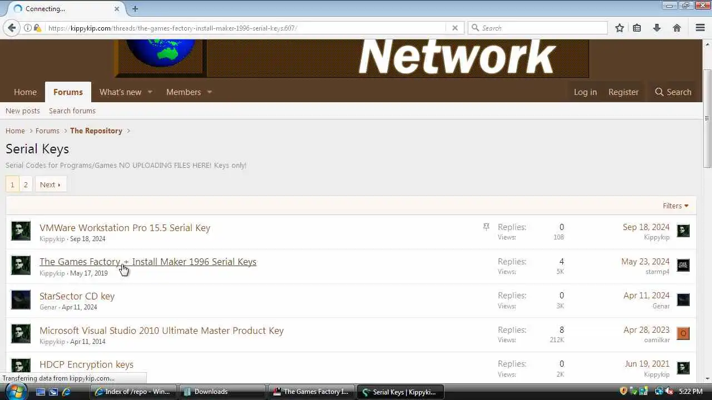Click the URL address field
The width and height of the screenshot is (712, 400).
tap(245, 28)
